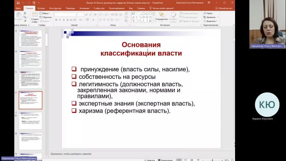Pick the star shape in the shapes gallery
286x161 pixels.
click(150, 21)
